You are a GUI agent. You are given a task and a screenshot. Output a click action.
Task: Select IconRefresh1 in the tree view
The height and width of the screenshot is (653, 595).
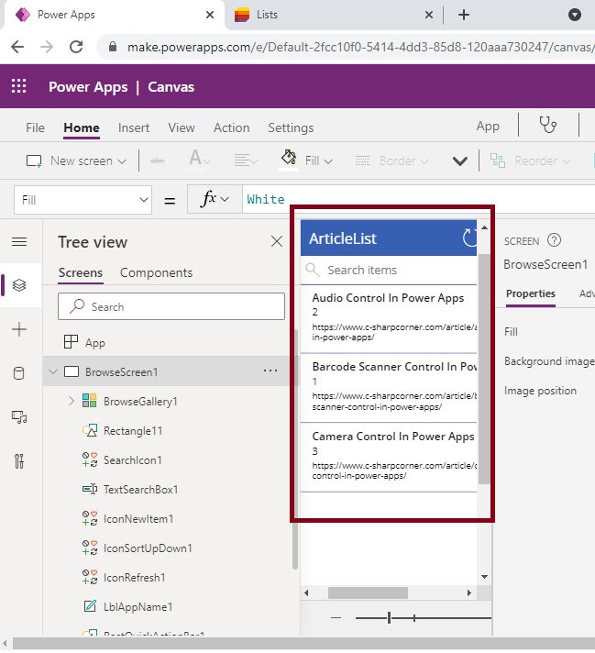135,578
